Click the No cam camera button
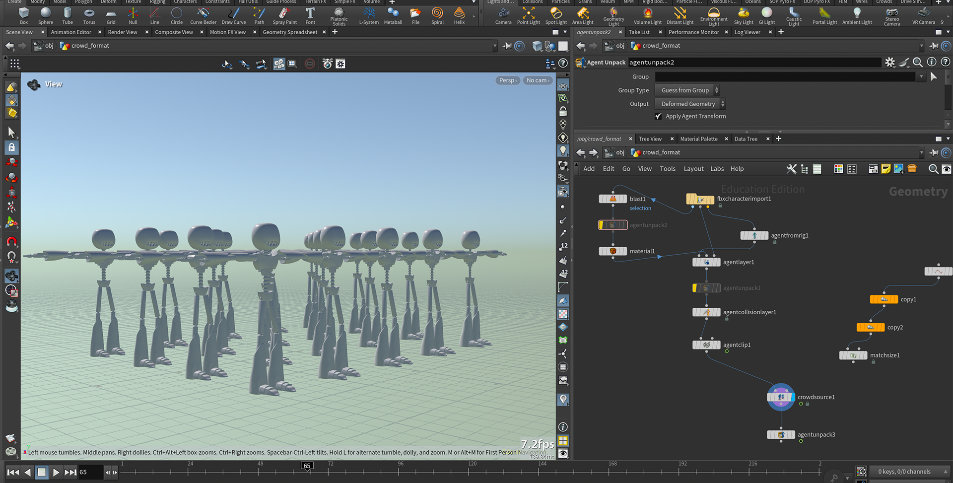This screenshot has height=483, width=953. (538, 80)
